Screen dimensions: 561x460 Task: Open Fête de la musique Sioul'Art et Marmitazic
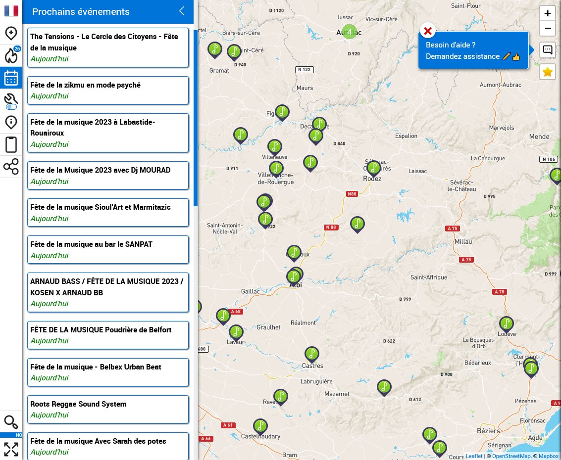click(108, 213)
